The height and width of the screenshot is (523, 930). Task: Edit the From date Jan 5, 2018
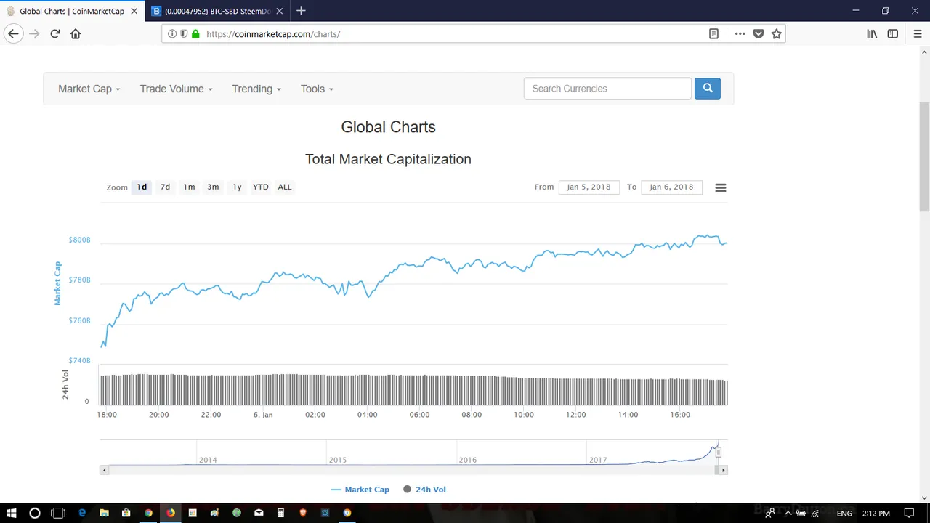click(589, 187)
